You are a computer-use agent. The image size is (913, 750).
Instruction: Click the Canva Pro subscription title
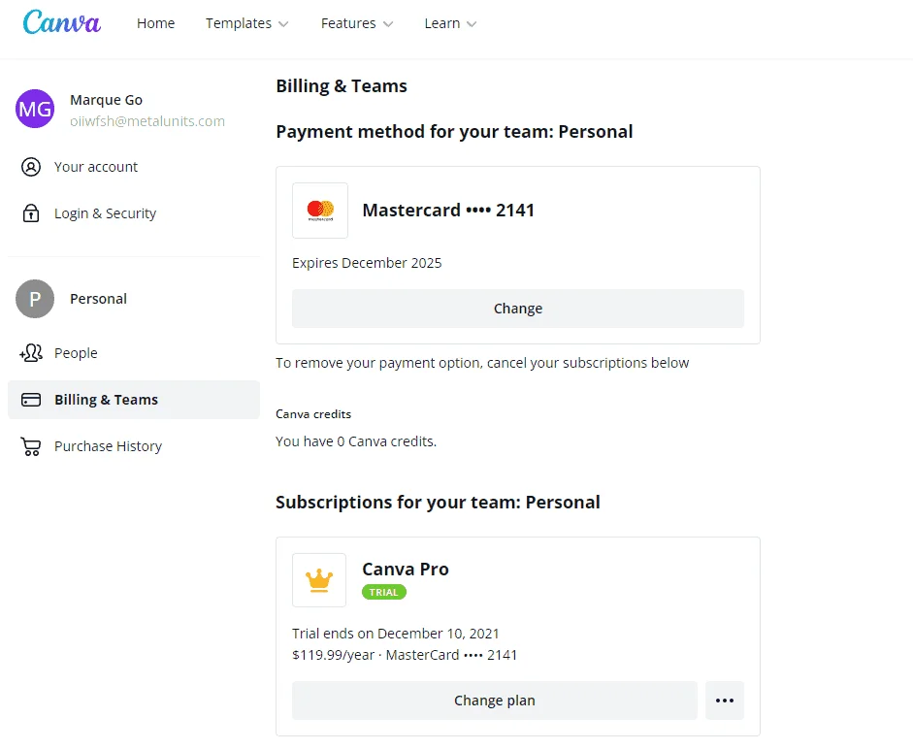tap(406, 569)
